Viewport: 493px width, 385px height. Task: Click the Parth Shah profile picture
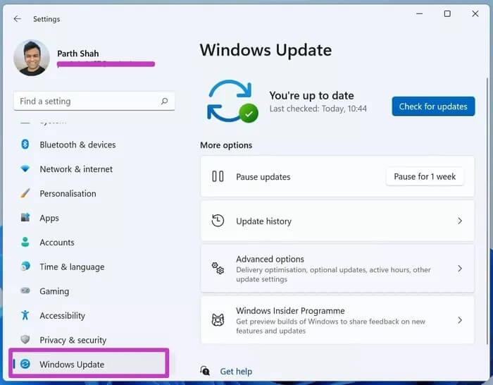click(x=32, y=58)
